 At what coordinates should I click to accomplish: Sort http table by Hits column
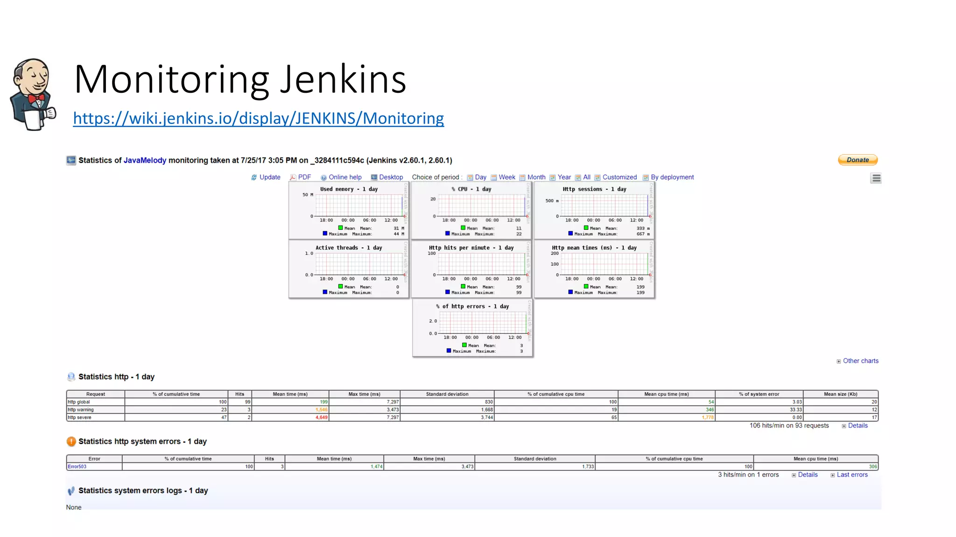coord(240,394)
